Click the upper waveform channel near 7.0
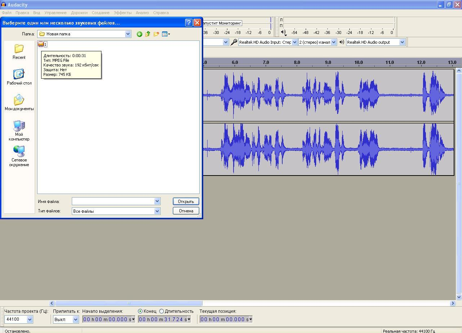462x333 pixels. [266, 95]
